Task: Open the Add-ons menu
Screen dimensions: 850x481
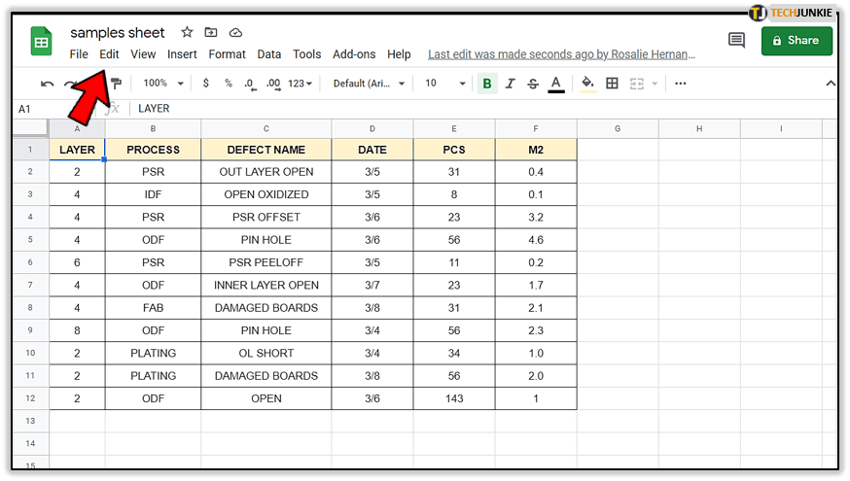Action: (x=355, y=54)
